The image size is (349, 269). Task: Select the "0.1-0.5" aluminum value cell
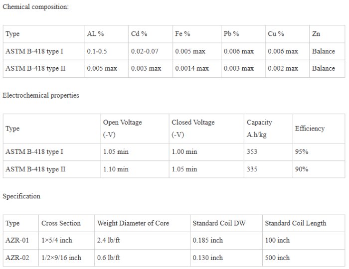[x=98, y=51]
